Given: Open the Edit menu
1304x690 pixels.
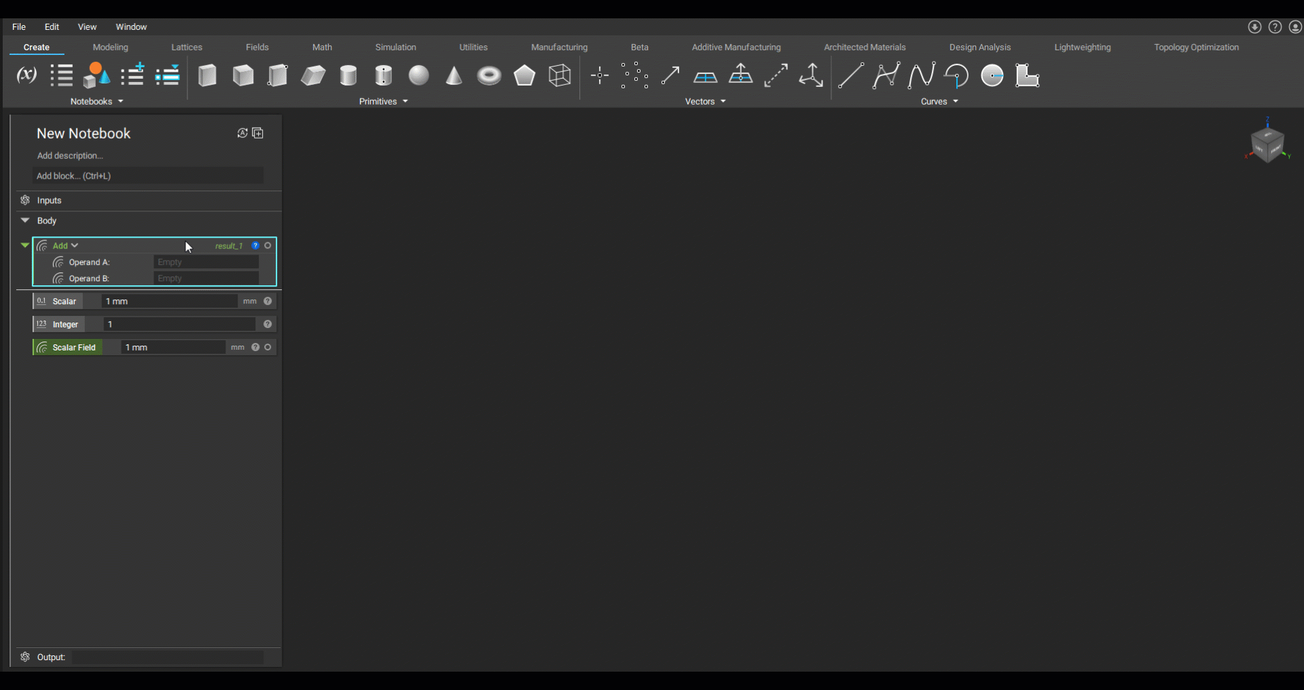Looking at the screenshot, I should coord(52,27).
